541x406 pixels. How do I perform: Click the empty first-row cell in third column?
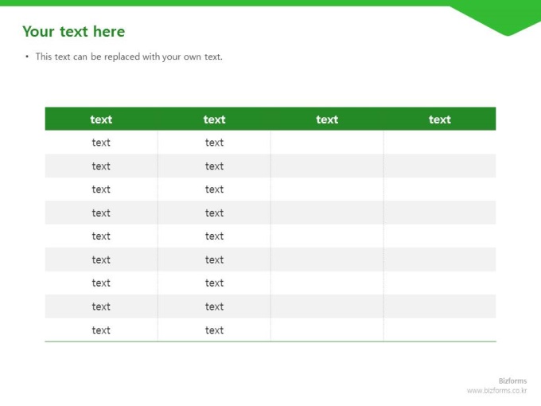(327, 142)
